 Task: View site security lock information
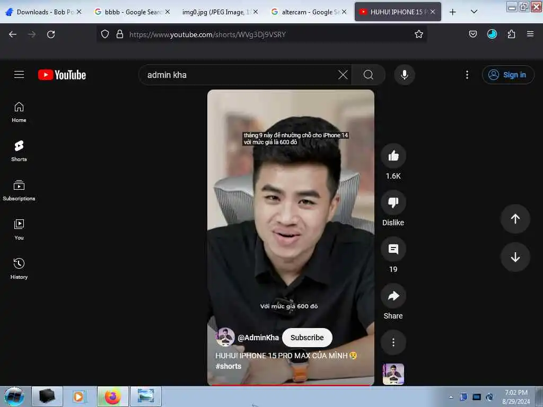pos(120,34)
